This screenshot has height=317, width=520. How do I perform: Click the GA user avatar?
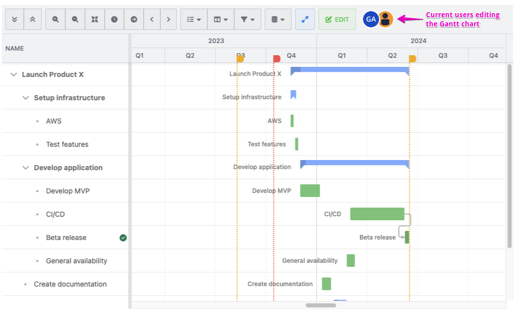(x=371, y=19)
